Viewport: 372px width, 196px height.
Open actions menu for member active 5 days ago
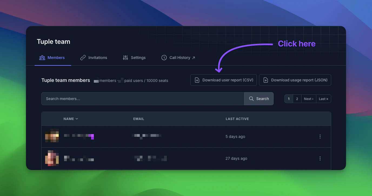pos(320,137)
